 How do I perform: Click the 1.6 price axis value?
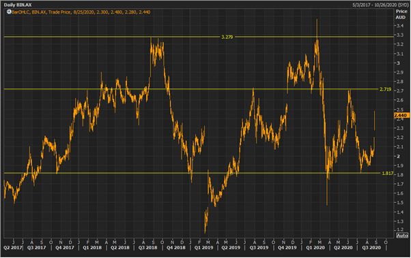click(400, 193)
